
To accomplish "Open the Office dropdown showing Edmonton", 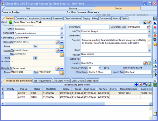I will click(62, 29).
